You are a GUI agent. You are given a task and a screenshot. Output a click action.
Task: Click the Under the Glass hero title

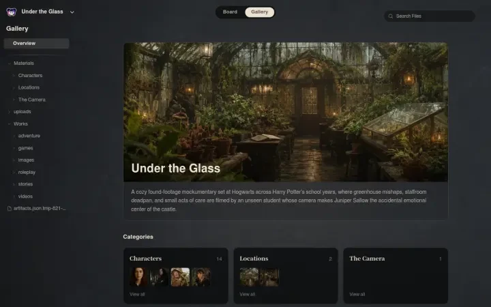176,169
